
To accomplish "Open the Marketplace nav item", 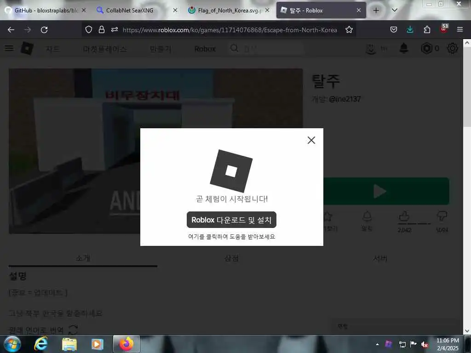I will click(105, 49).
